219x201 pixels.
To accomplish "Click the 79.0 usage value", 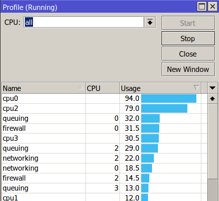I will (x=132, y=109).
